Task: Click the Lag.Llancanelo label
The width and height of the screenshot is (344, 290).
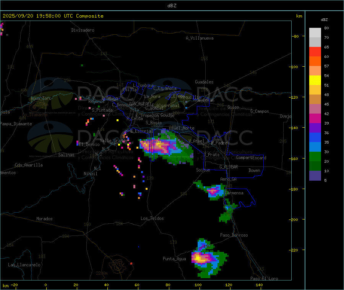Action: coord(24,265)
